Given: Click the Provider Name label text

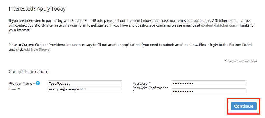Looking at the screenshot, I should pos(22,83).
